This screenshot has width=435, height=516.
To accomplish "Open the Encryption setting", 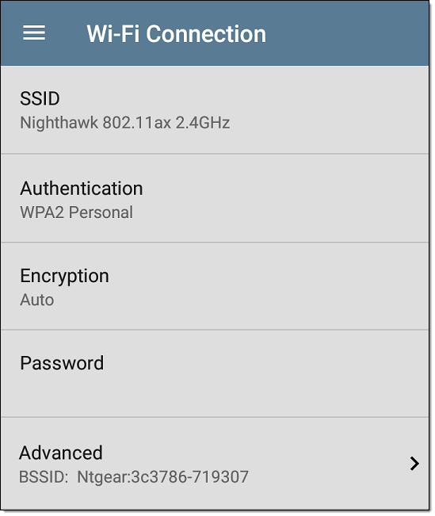I will (x=215, y=286).
